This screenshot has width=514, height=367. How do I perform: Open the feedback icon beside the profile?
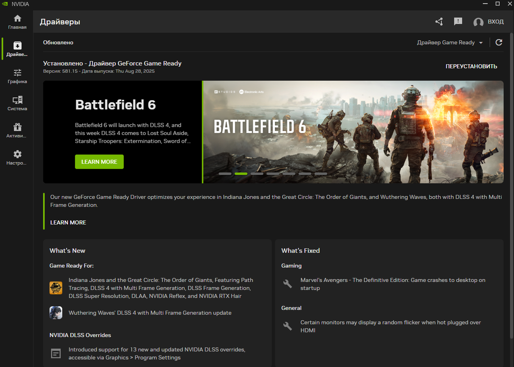tap(458, 21)
